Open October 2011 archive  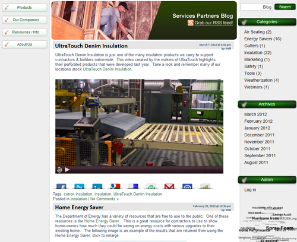point(257,149)
